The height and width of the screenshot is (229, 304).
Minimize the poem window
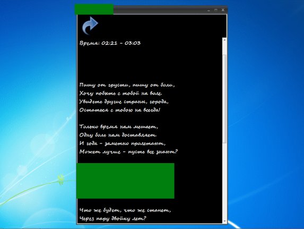209,10
